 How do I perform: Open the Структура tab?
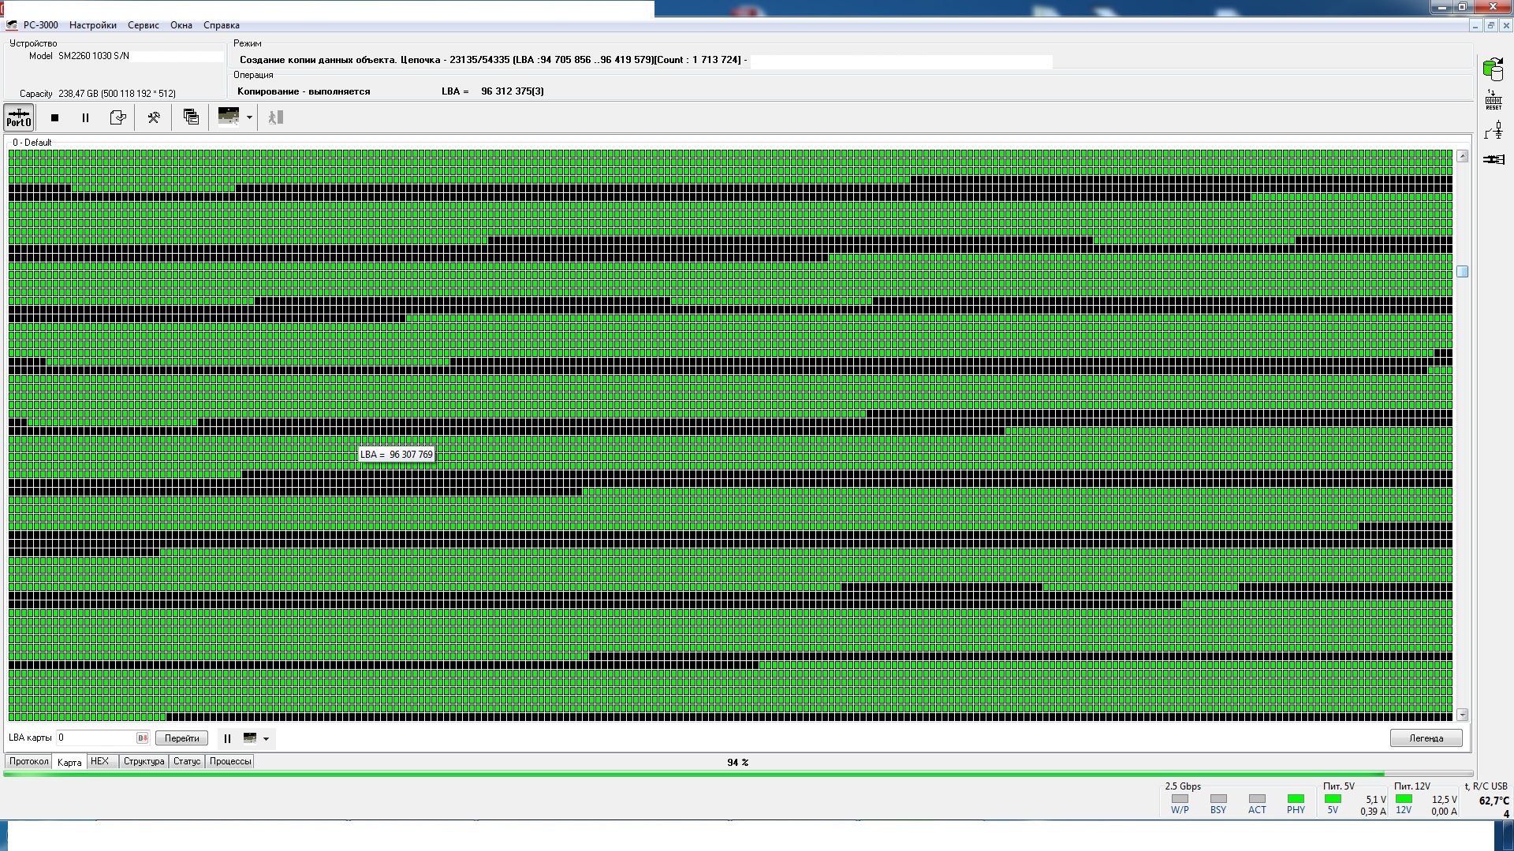(x=144, y=761)
